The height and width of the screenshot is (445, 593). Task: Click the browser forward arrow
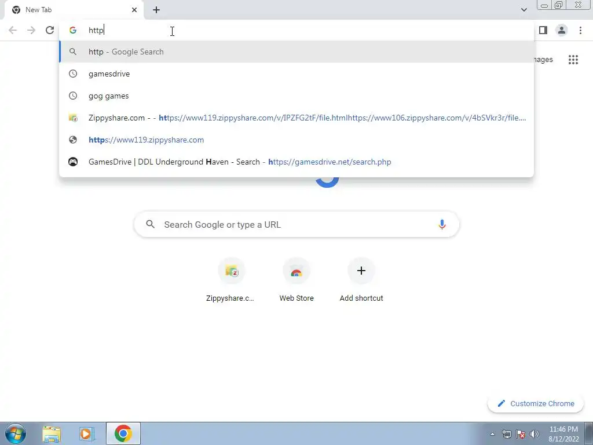pos(31,30)
